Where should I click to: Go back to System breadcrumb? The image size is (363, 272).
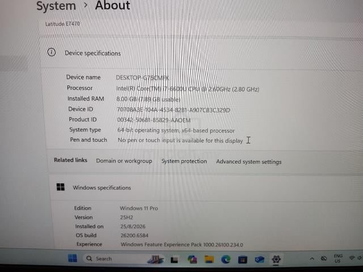coord(56,6)
